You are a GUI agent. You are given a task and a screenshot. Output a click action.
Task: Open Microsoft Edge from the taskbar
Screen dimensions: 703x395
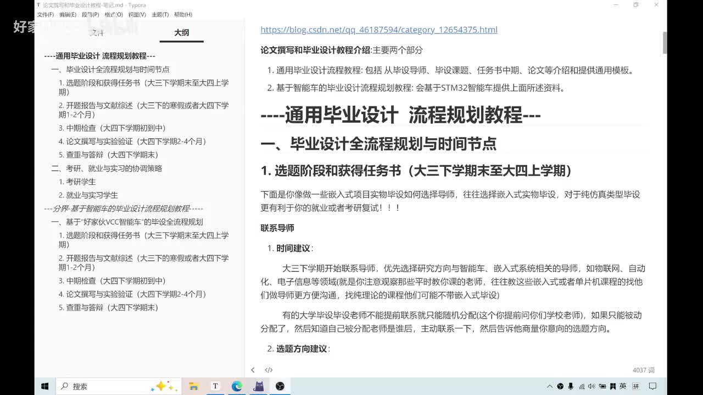tap(237, 386)
